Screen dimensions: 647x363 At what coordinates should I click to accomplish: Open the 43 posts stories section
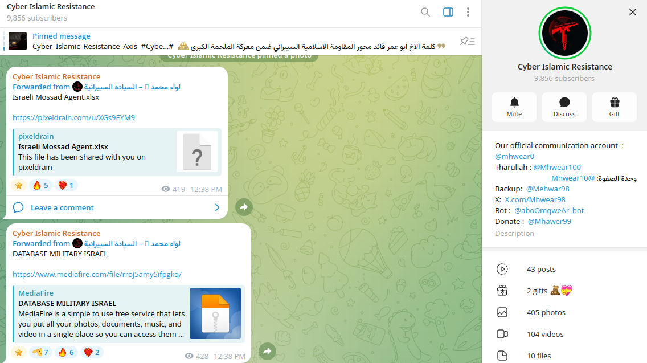click(564, 269)
